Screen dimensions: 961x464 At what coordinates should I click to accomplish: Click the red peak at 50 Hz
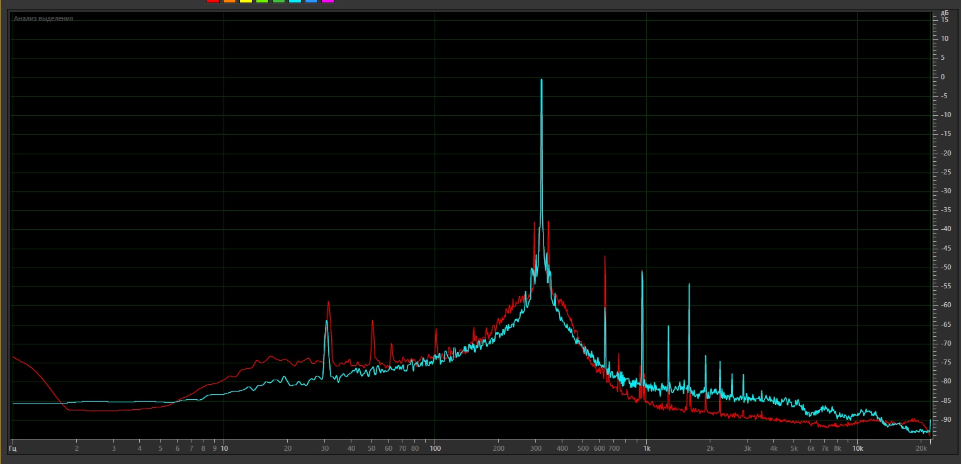point(372,321)
